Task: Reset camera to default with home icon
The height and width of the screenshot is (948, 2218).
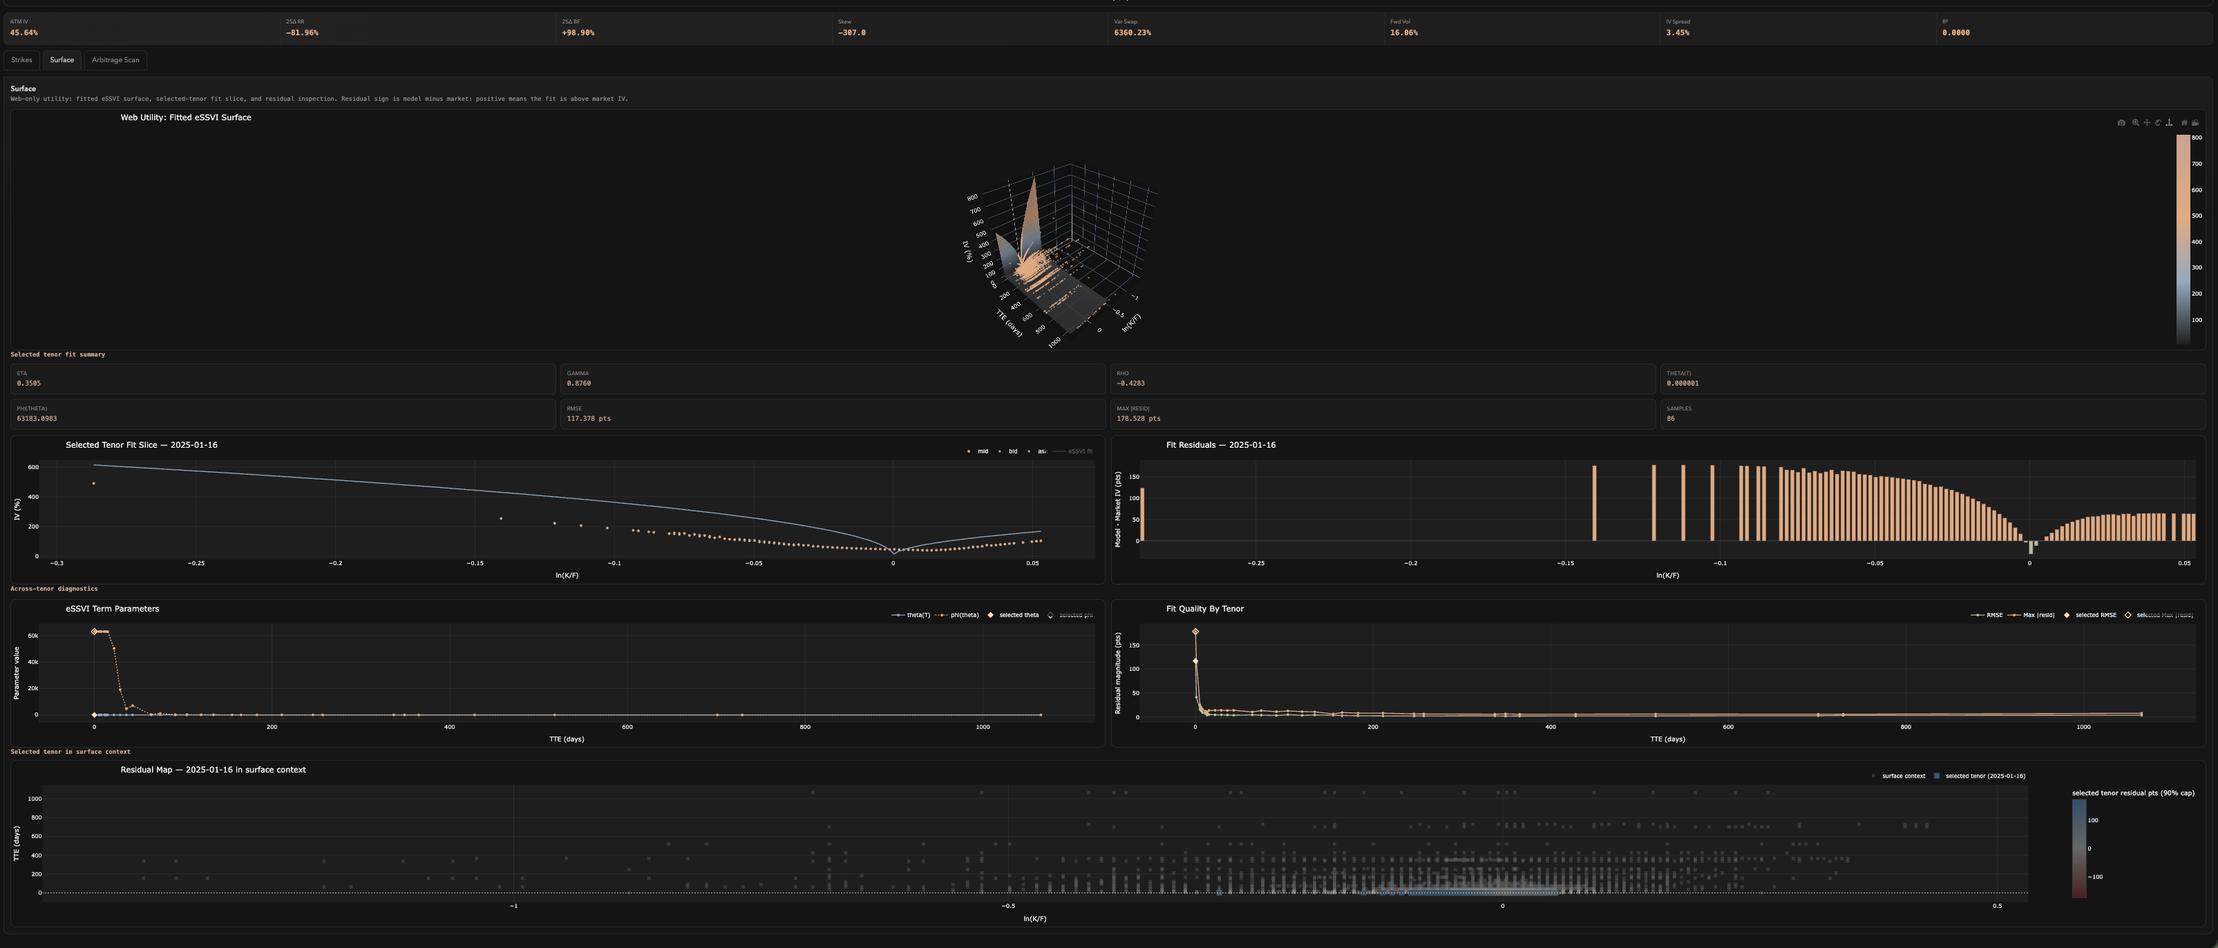Action: pyautogui.click(x=2184, y=123)
